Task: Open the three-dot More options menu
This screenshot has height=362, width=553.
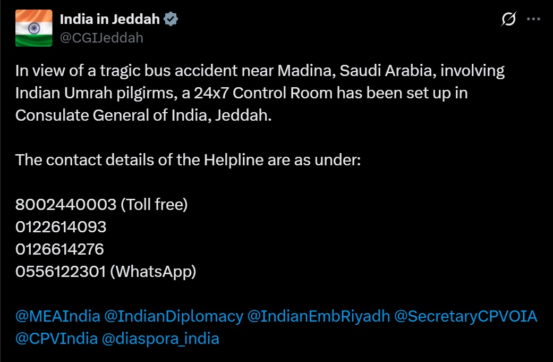Action: point(533,19)
